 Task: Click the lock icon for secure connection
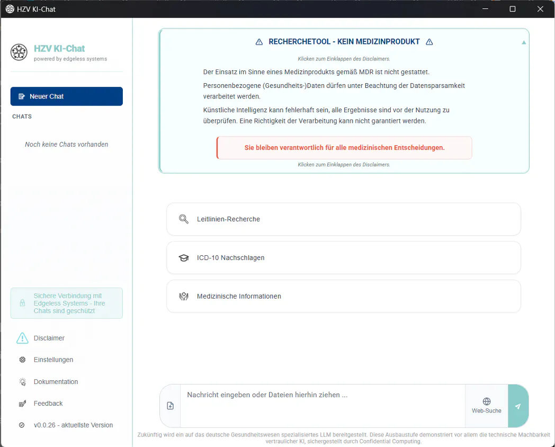click(x=22, y=303)
